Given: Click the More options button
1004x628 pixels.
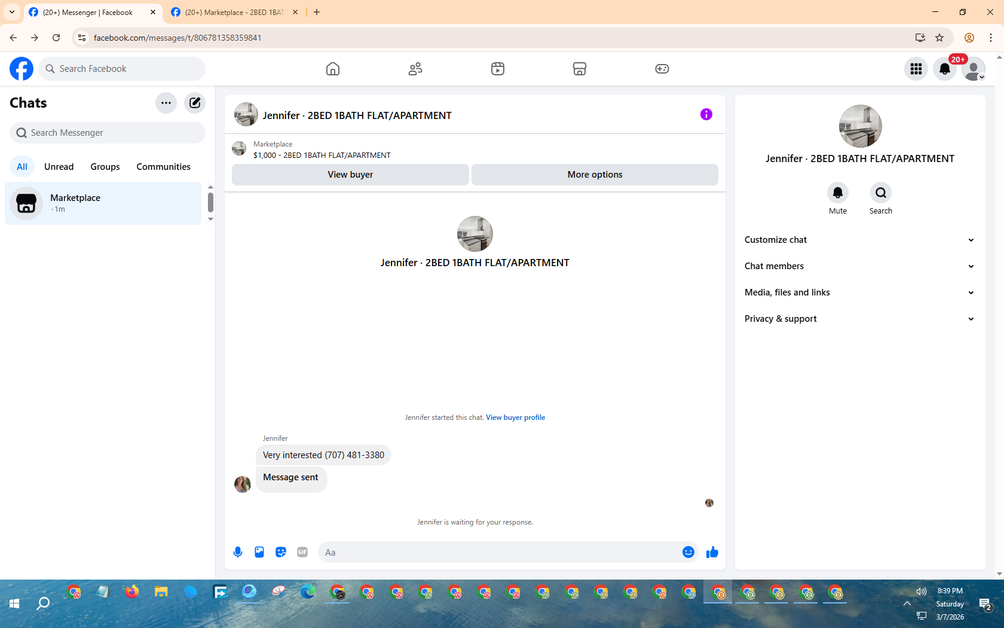Looking at the screenshot, I should tap(595, 175).
